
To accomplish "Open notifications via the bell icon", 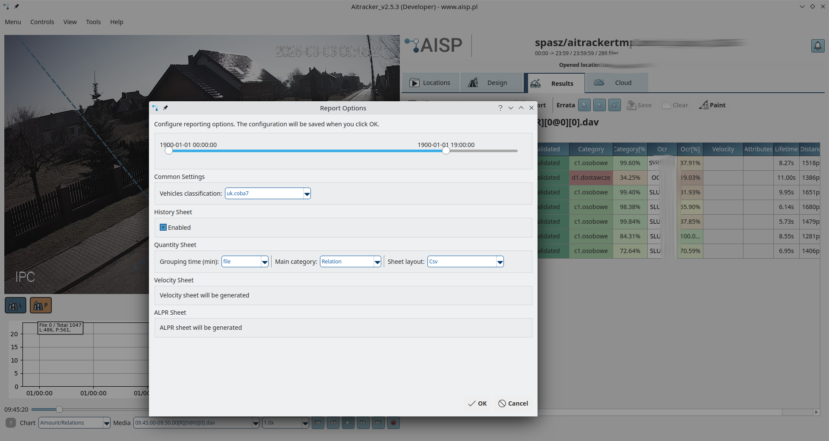I will pos(818,46).
